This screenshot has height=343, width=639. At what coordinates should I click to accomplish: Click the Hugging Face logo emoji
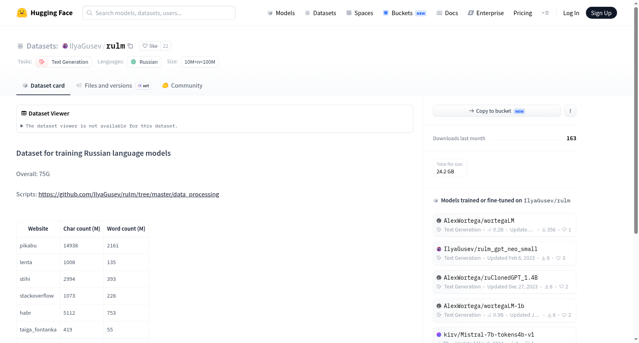pos(22,13)
